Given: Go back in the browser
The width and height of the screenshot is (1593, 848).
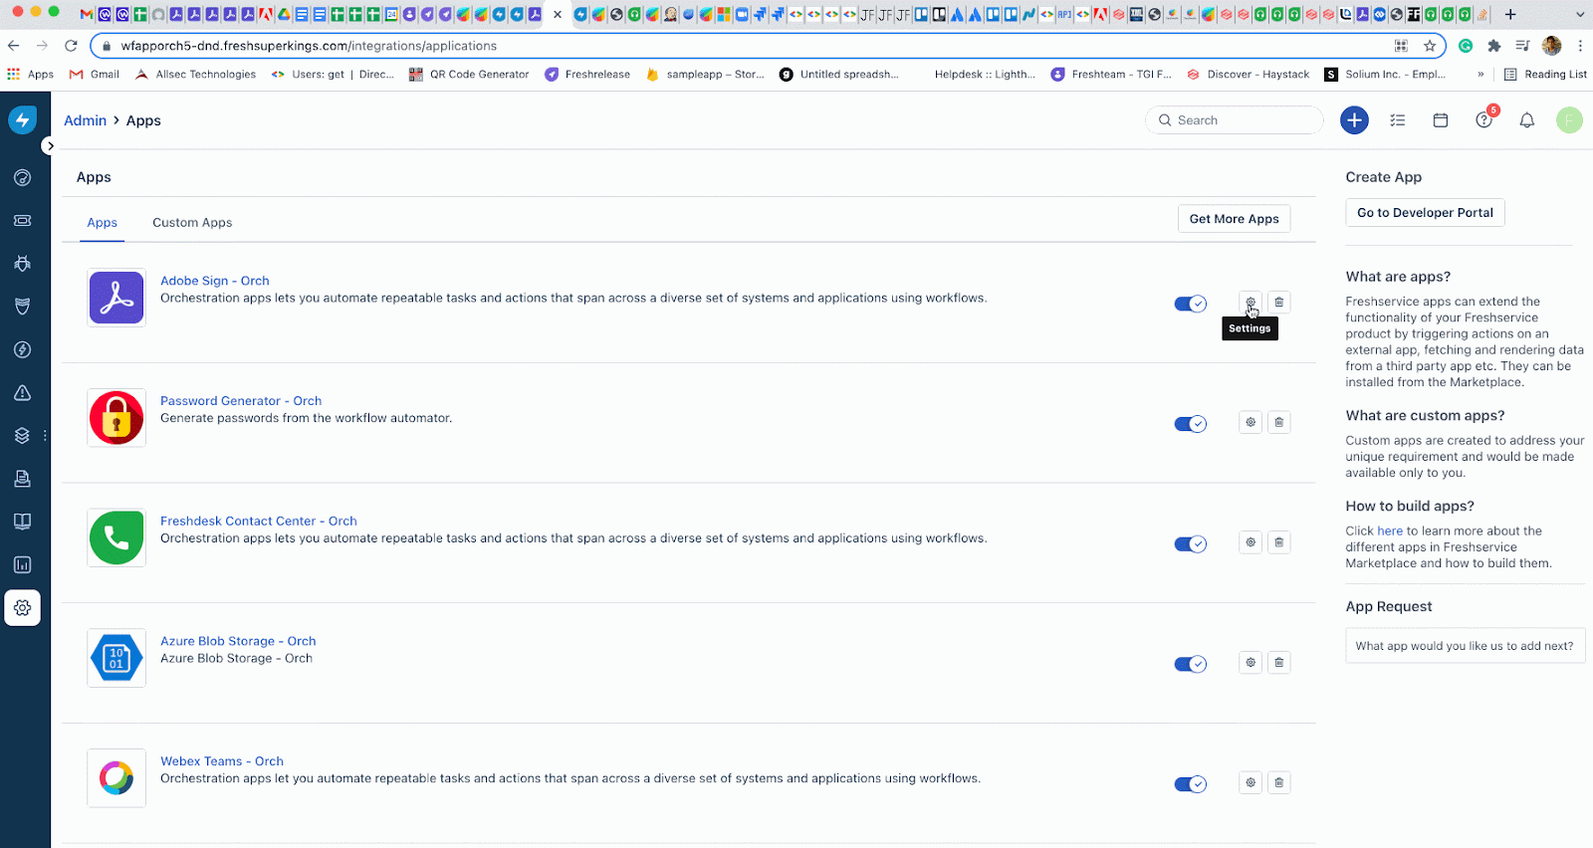Looking at the screenshot, I should [x=13, y=46].
